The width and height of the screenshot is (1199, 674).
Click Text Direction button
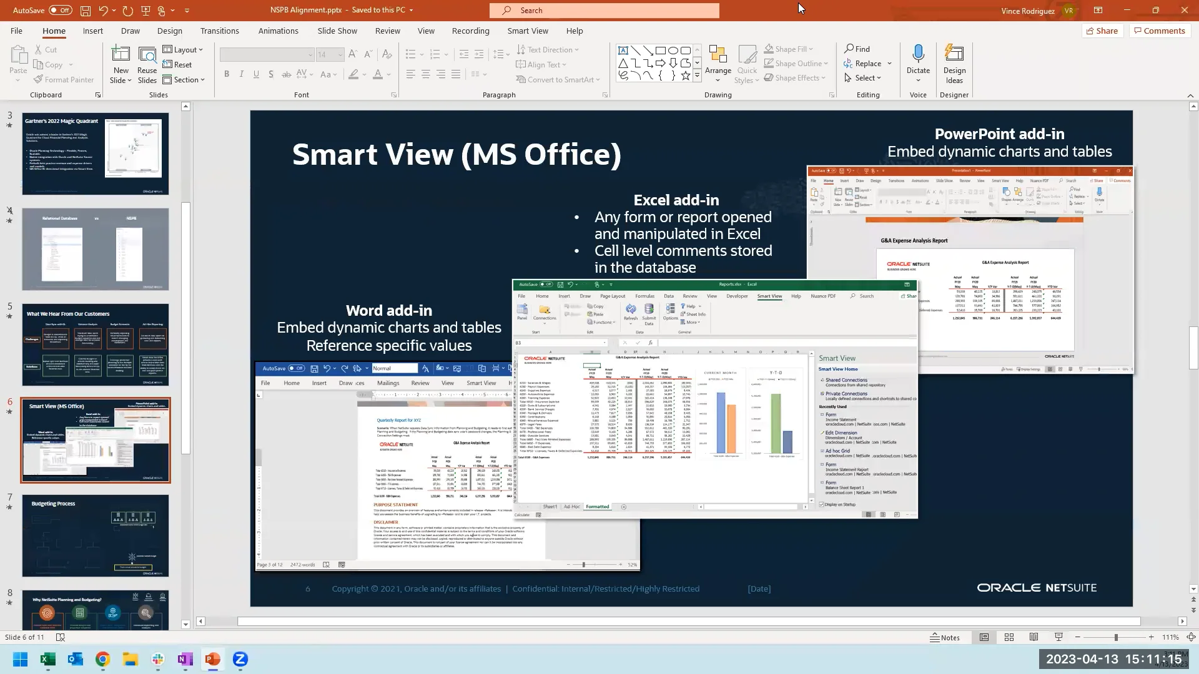pos(548,50)
